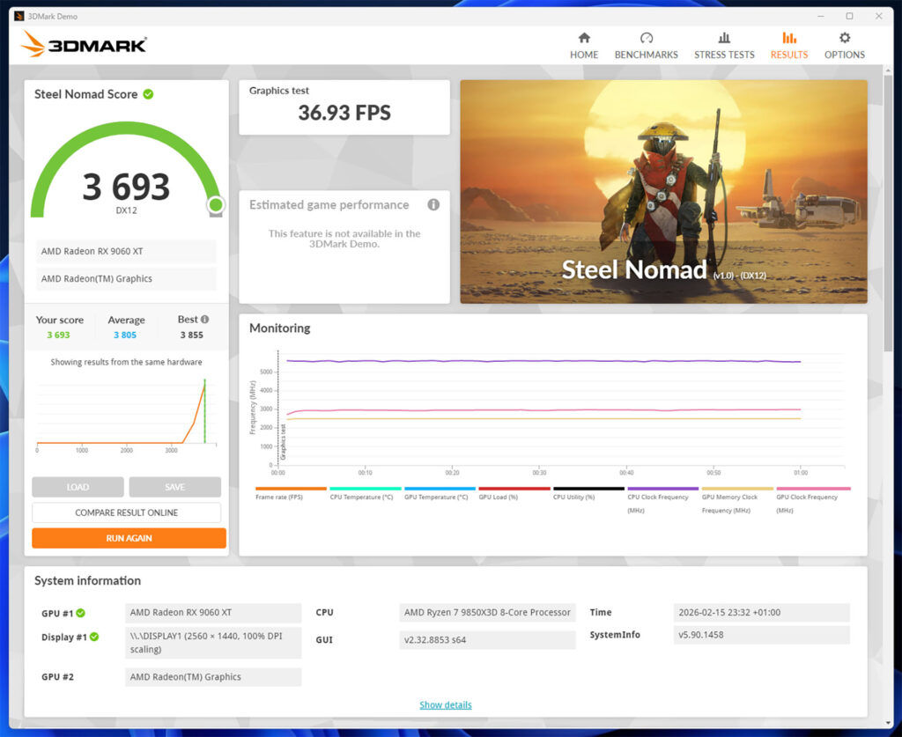Expand system info with Show details

coord(445,705)
